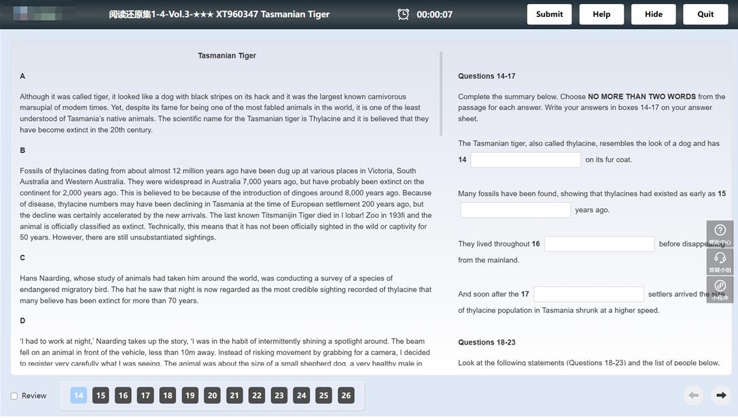
Task: Click paragraph label A
Action: point(22,76)
